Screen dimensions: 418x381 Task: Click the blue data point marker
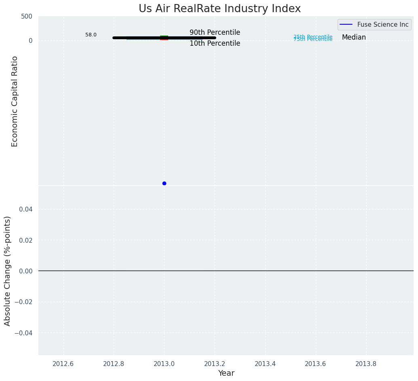click(164, 183)
